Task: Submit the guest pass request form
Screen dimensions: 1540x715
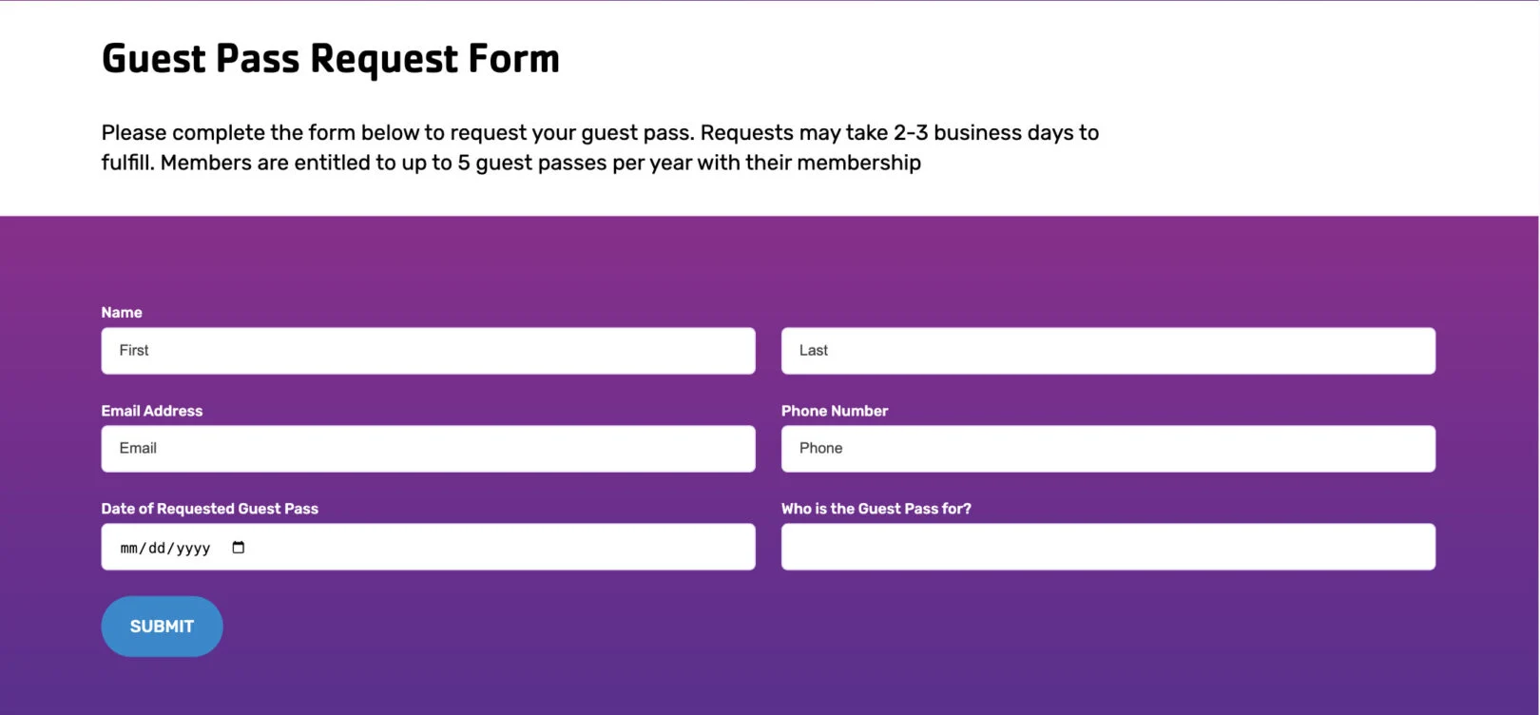Action: click(162, 627)
